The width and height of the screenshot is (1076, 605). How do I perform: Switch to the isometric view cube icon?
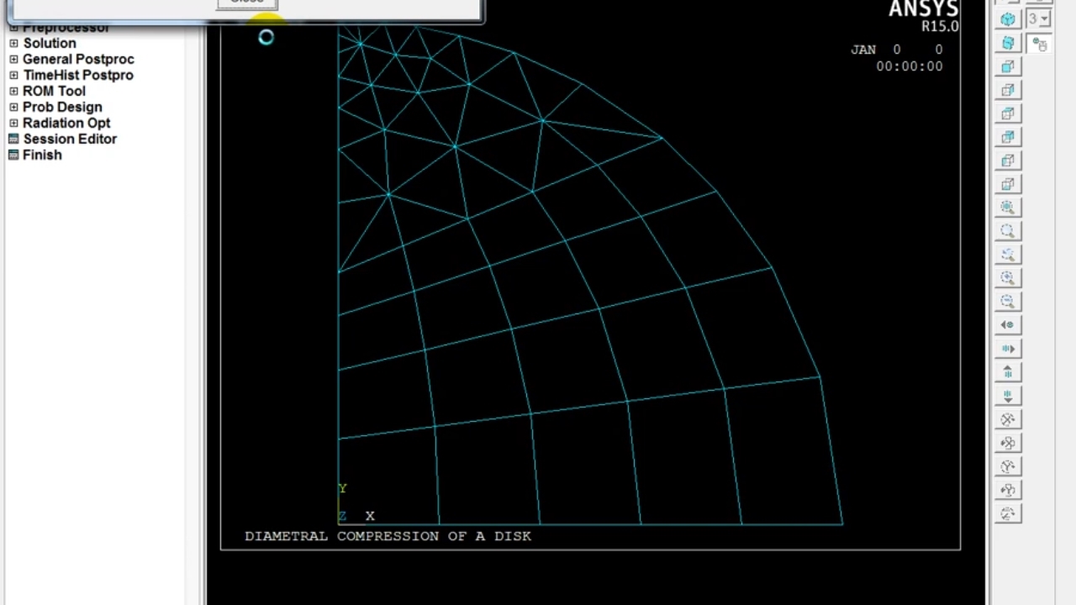1008,19
